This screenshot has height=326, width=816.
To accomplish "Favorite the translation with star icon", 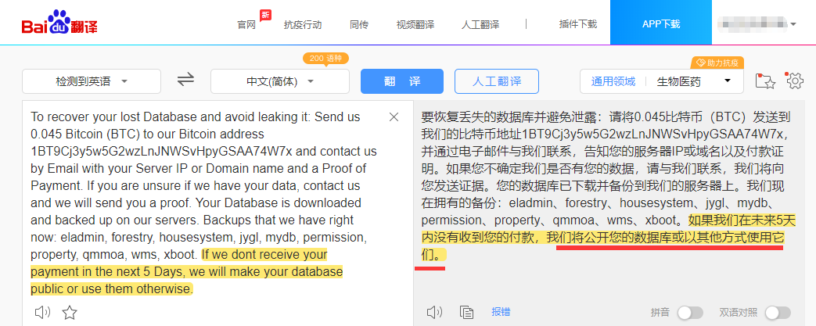I will coord(70,313).
